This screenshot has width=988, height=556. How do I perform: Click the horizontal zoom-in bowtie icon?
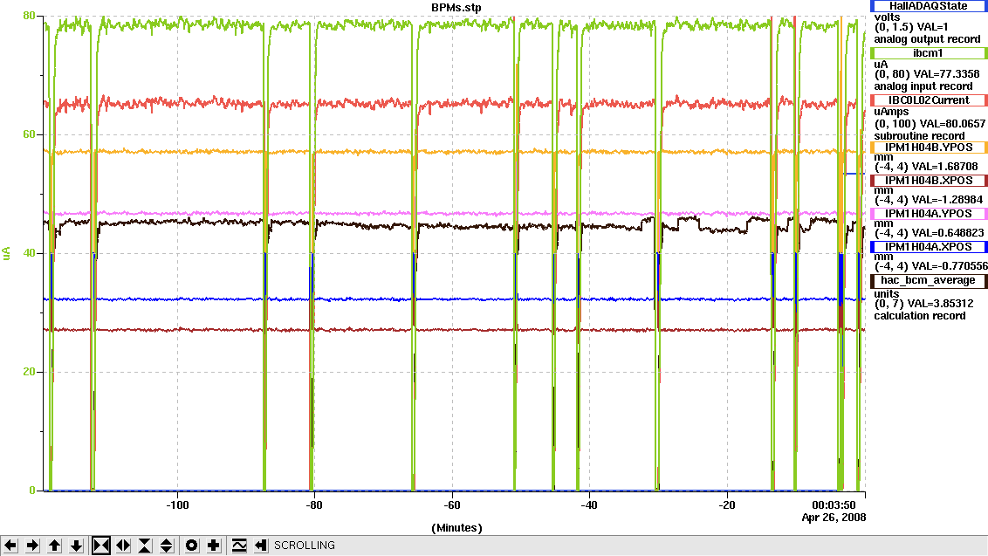pyautogui.click(x=101, y=546)
